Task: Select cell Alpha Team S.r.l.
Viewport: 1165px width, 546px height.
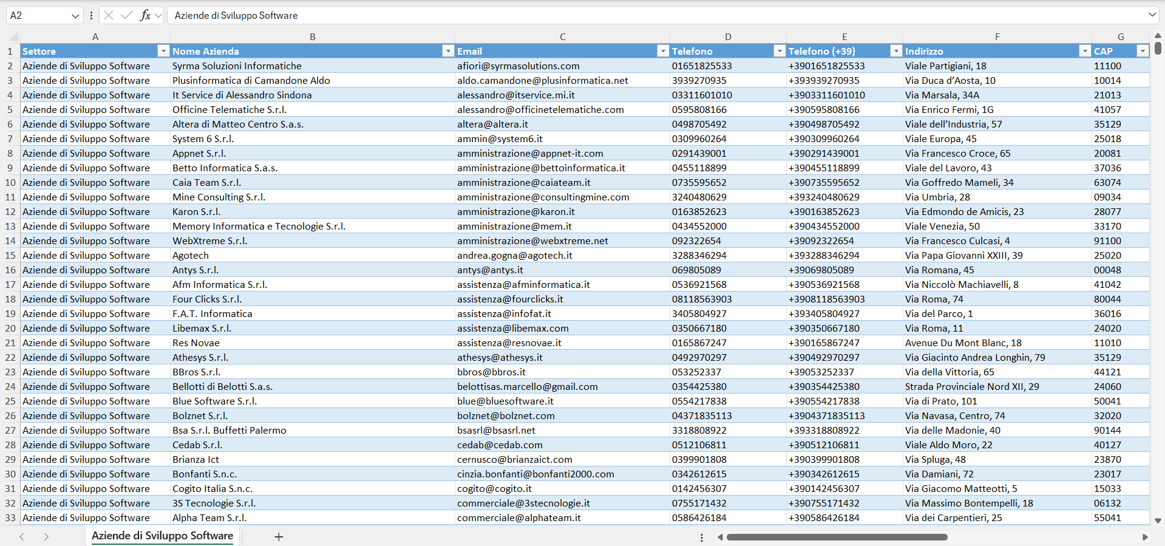Action: click(313, 517)
